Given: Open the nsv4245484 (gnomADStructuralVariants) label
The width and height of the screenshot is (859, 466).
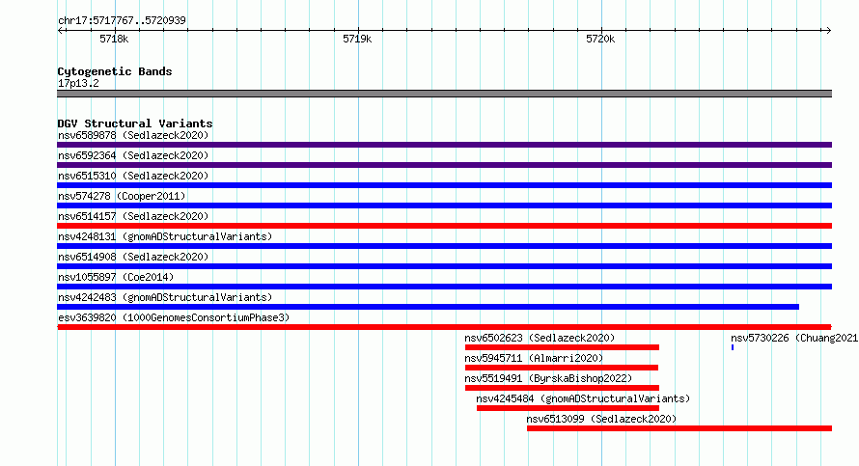Looking at the screenshot, I should 583,398.
